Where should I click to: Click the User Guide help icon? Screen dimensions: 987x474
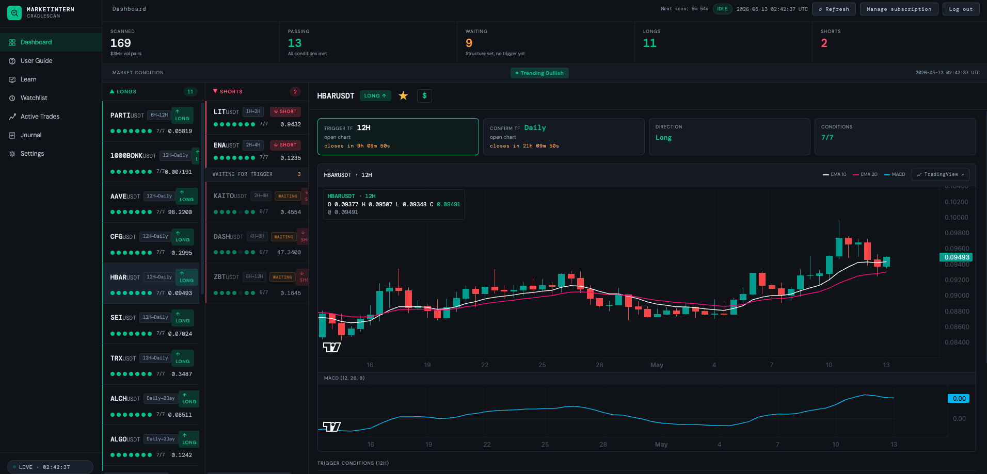pos(12,61)
